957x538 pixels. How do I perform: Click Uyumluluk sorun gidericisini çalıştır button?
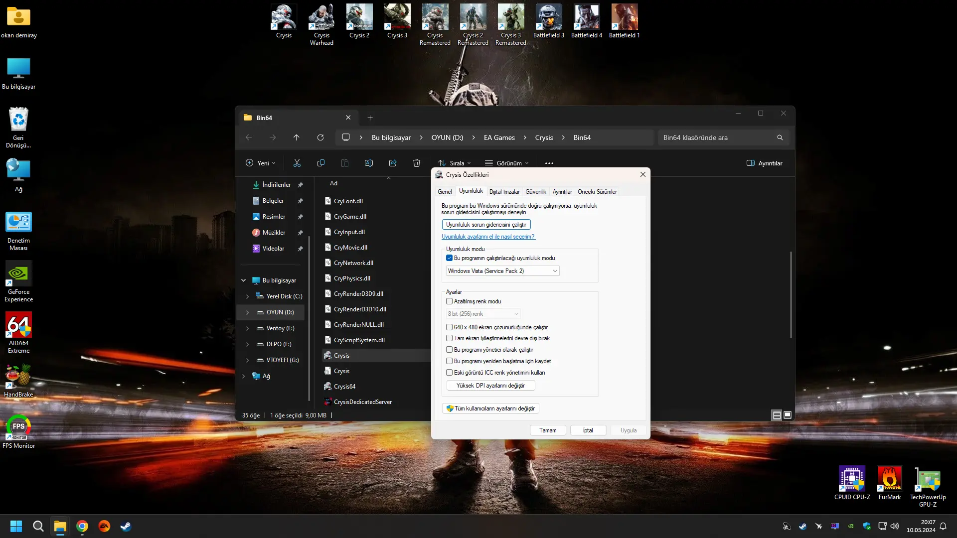coord(486,225)
